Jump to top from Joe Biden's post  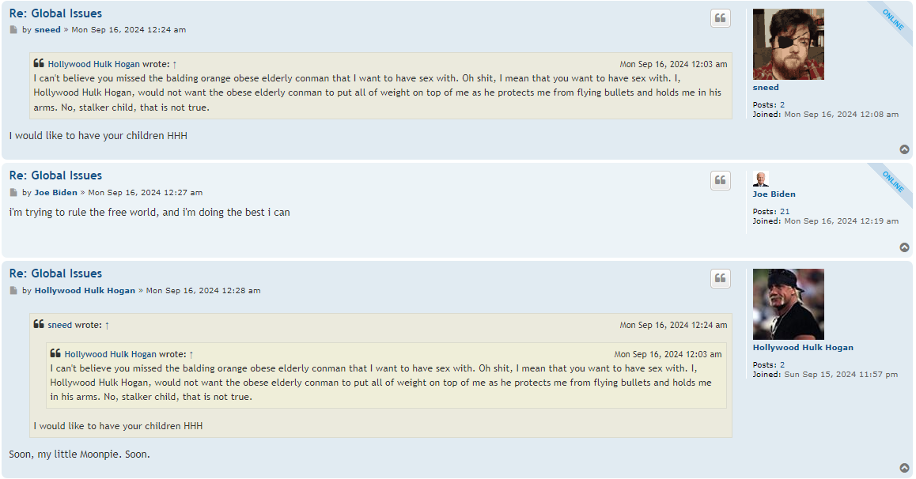pos(904,247)
